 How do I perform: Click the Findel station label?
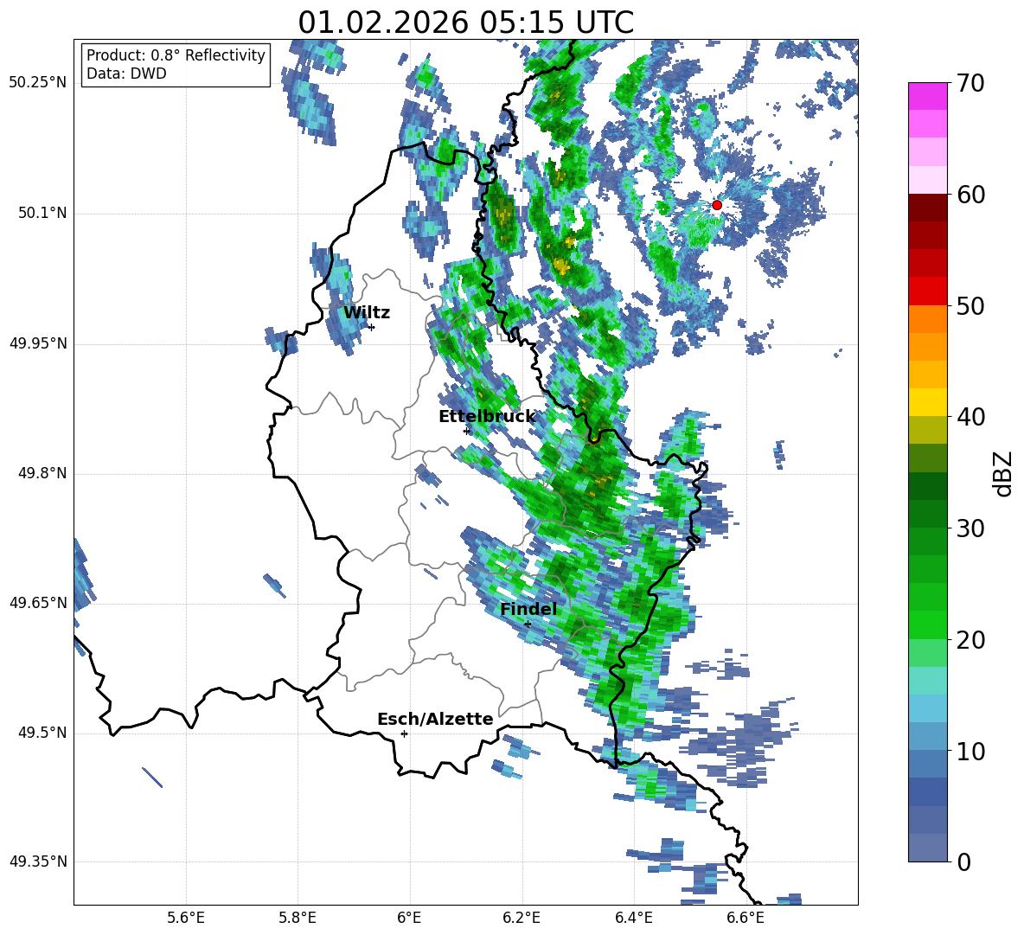tap(528, 609)
